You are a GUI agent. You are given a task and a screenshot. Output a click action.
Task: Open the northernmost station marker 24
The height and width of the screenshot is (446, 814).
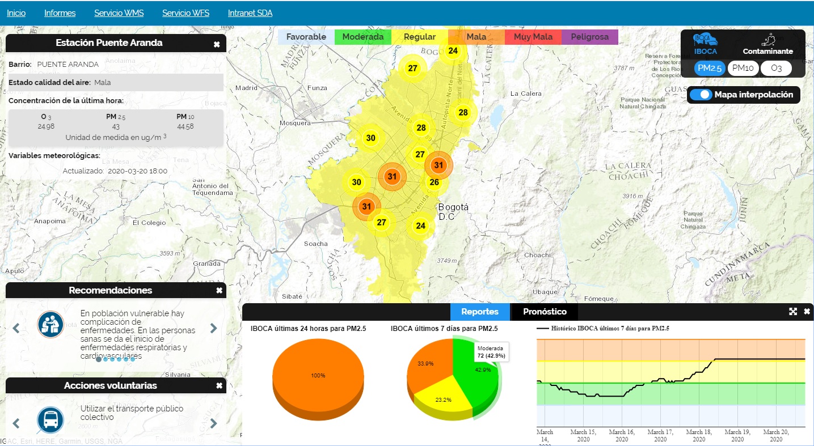453,50
